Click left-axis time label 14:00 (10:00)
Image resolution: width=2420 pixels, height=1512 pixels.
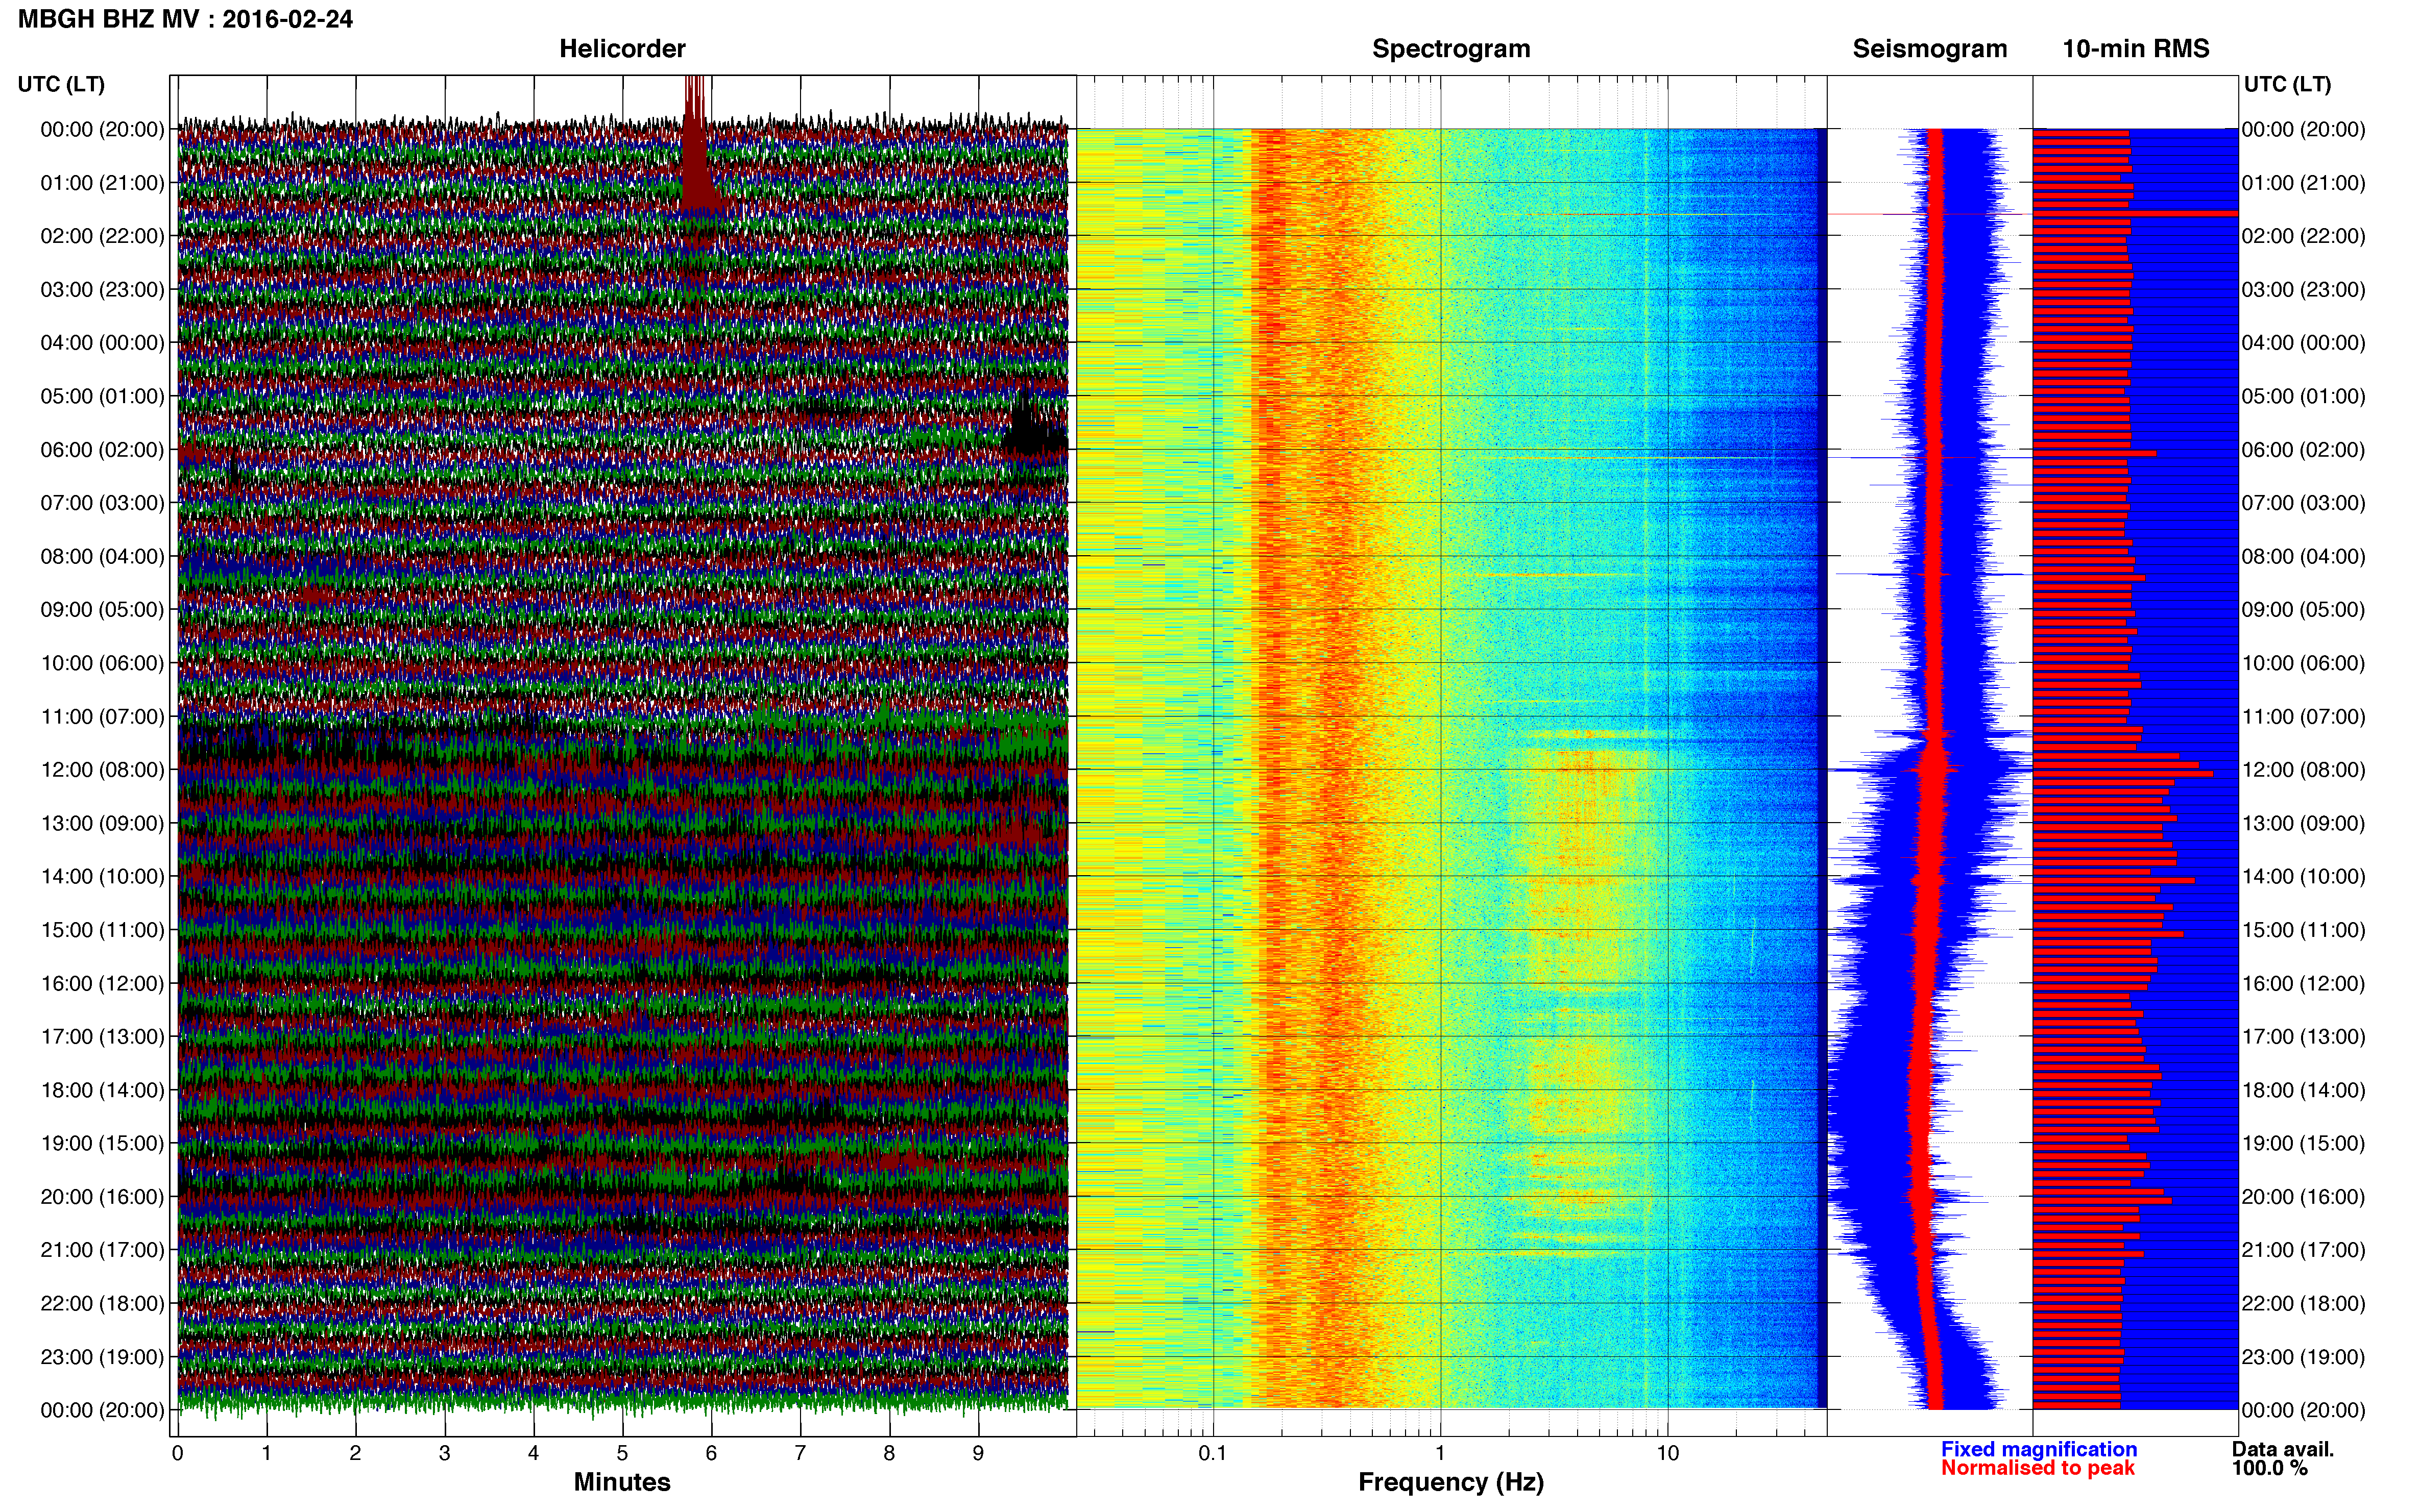coord(102,877)
